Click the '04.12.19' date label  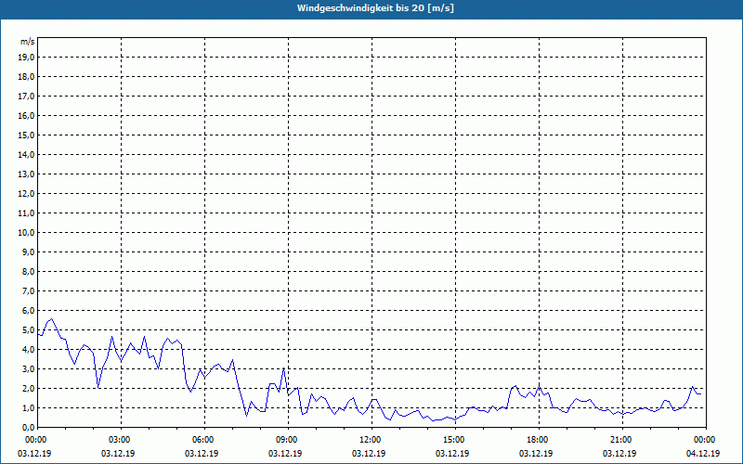703,453
